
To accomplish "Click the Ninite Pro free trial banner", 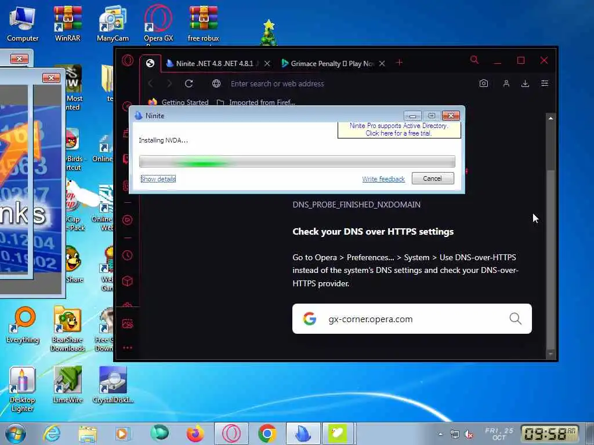I will click(x=399, y=129).
